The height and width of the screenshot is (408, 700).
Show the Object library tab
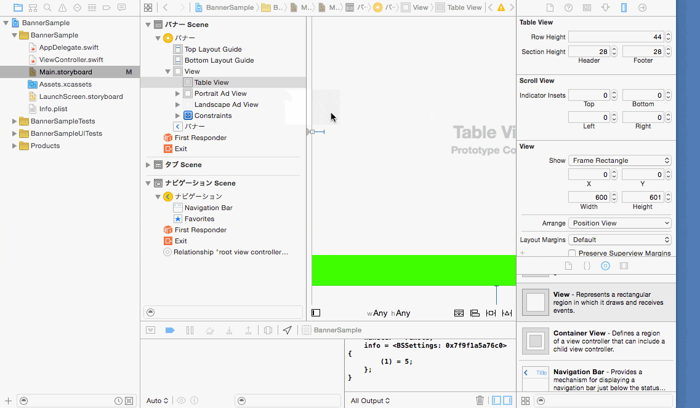point(605,266)
